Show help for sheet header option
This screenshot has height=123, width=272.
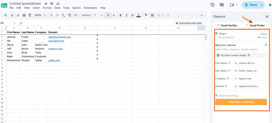pos(249,55)
